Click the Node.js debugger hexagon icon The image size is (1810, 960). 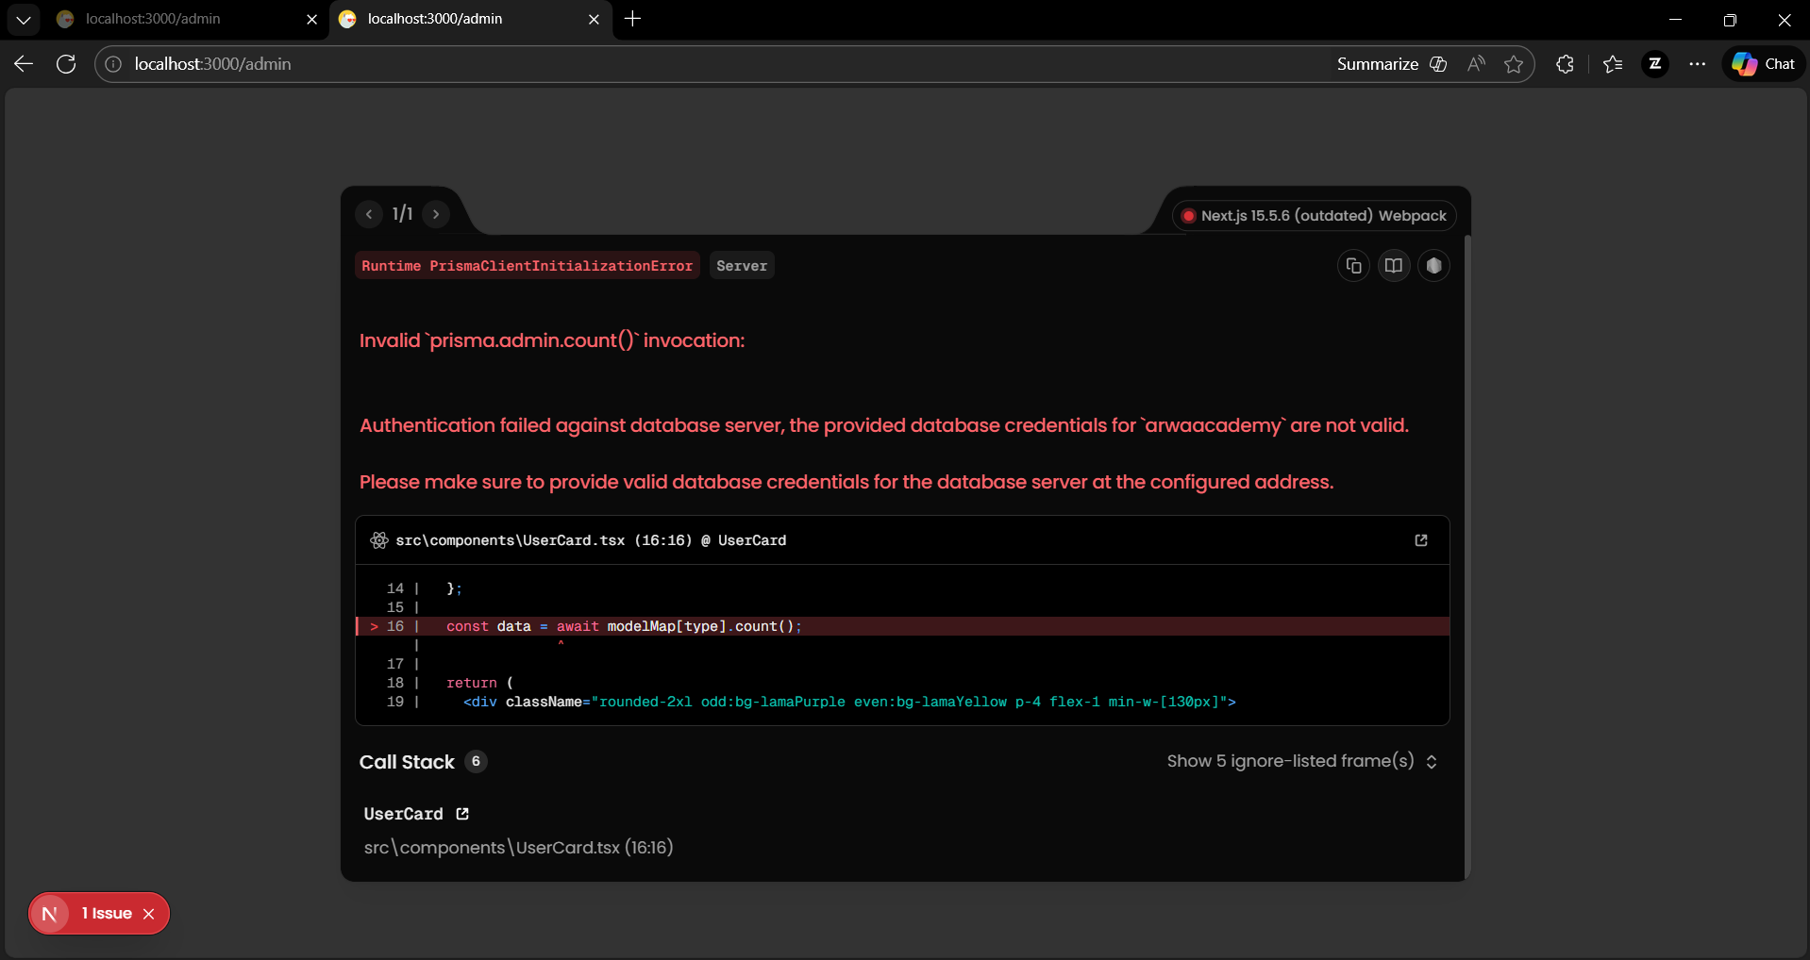click(1433, 266)
